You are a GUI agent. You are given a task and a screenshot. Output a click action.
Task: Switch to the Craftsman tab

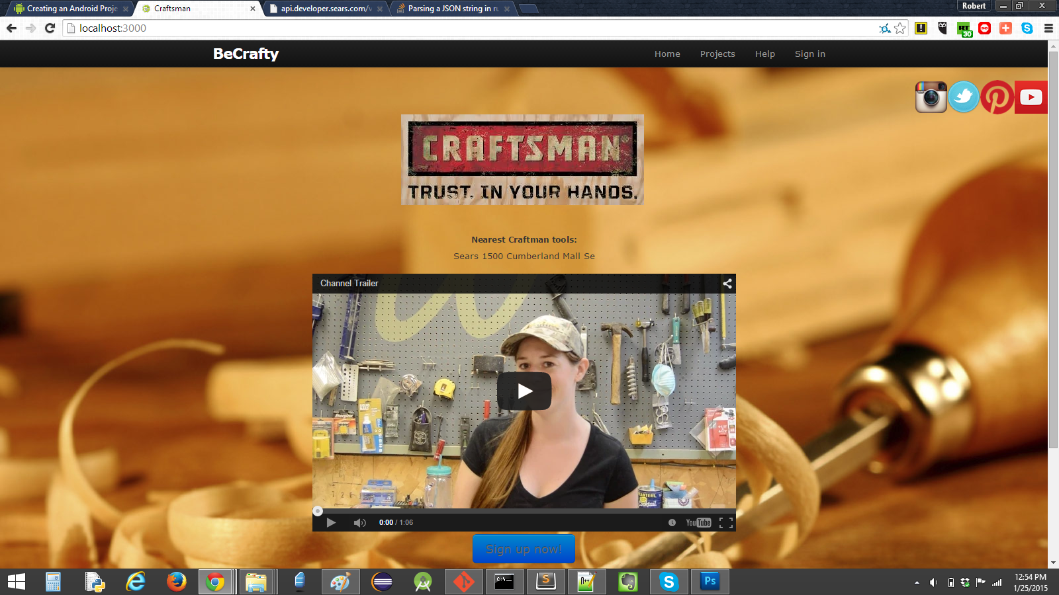pos(199,9)
